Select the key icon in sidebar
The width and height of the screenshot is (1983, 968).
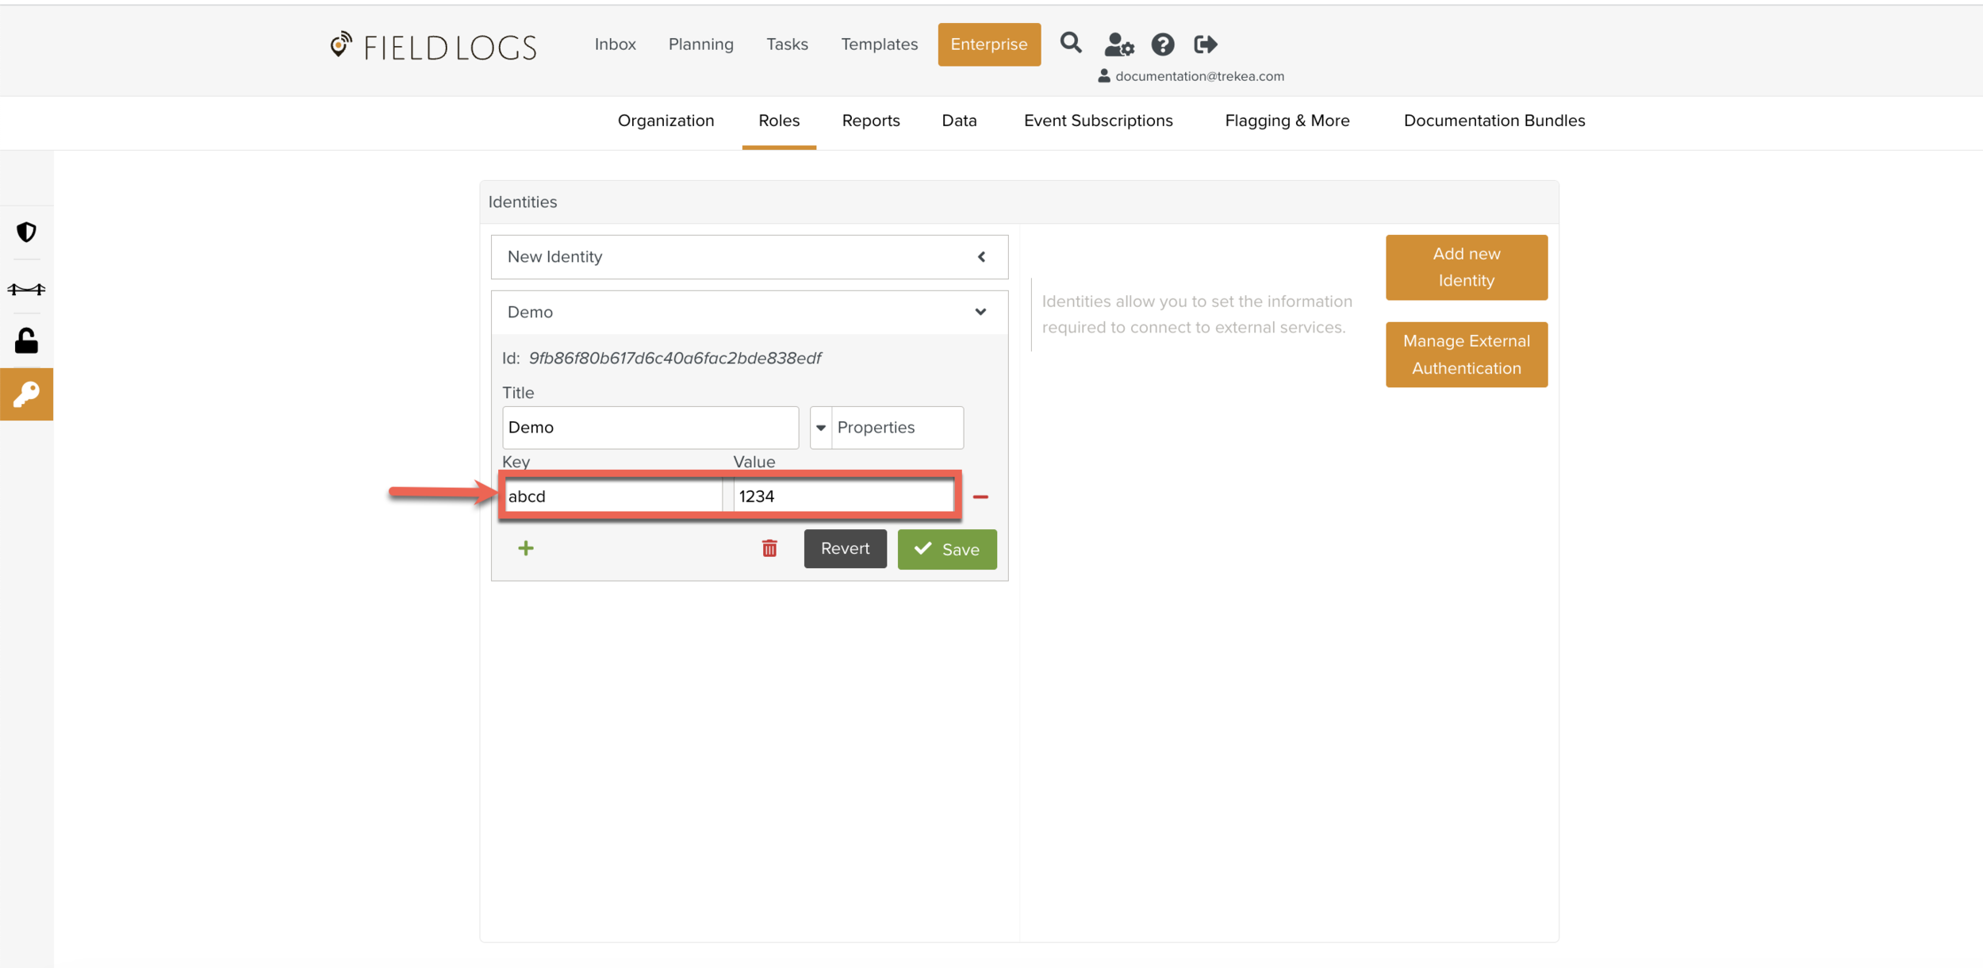click(x=26, y=394)
